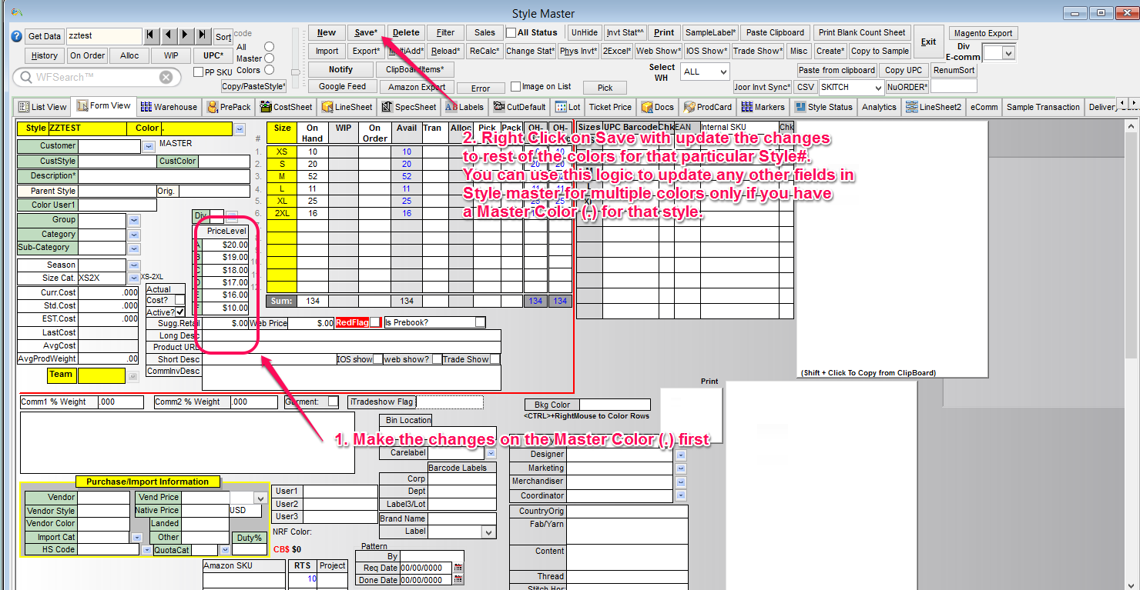
Task: Click the Bkg Color field
Action: tap(614, 405)
